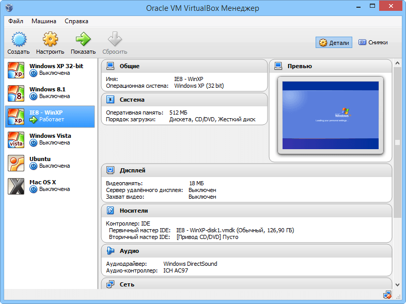This screenshot has width=406, height=304.
Task: Open the Машина menu
Action: pyautogui.click(x=44, y=21)
